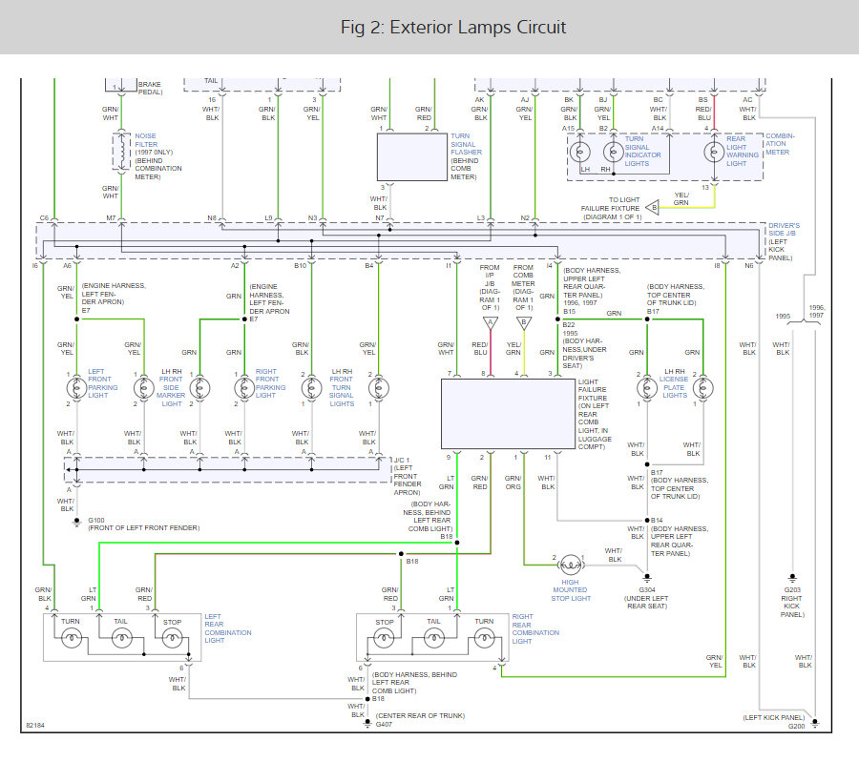Click the G100 ground symbol
The image size is (859, 761).
click(x=76, y=523)
